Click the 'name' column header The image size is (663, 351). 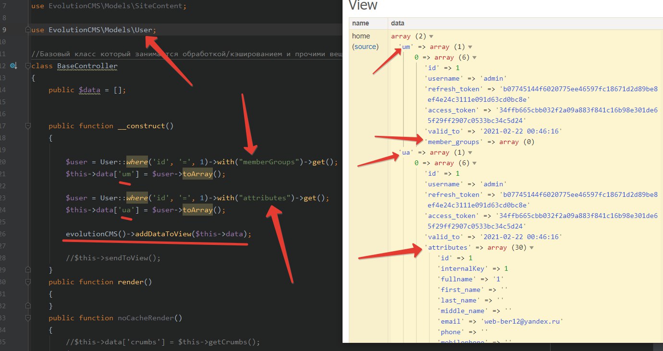(x=360, y=23)
